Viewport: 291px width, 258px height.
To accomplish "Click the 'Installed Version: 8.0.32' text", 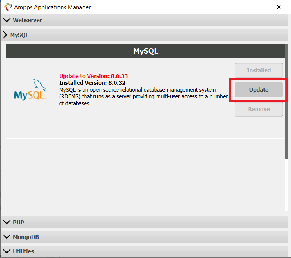I will click(92, 83).
